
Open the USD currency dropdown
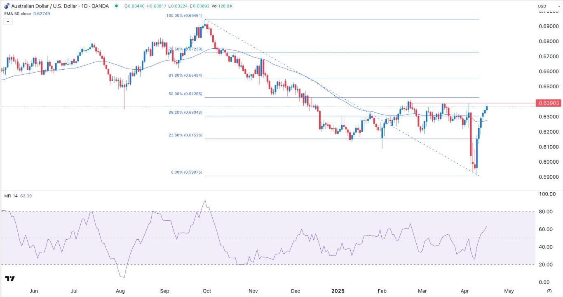(547, 6)
